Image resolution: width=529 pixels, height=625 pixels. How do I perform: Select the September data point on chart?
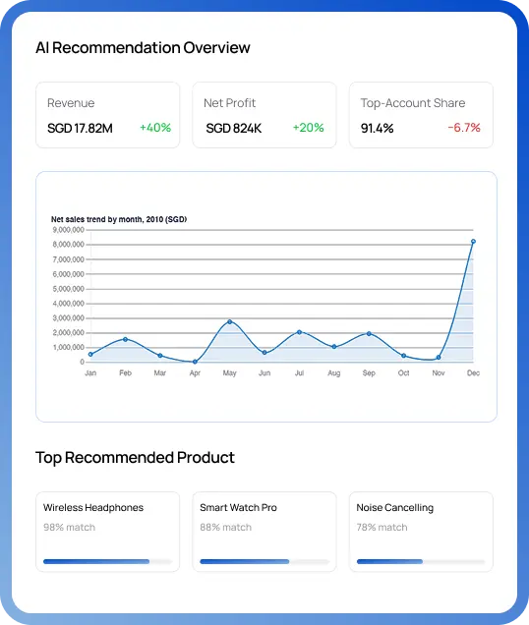[x=369, y=333]
